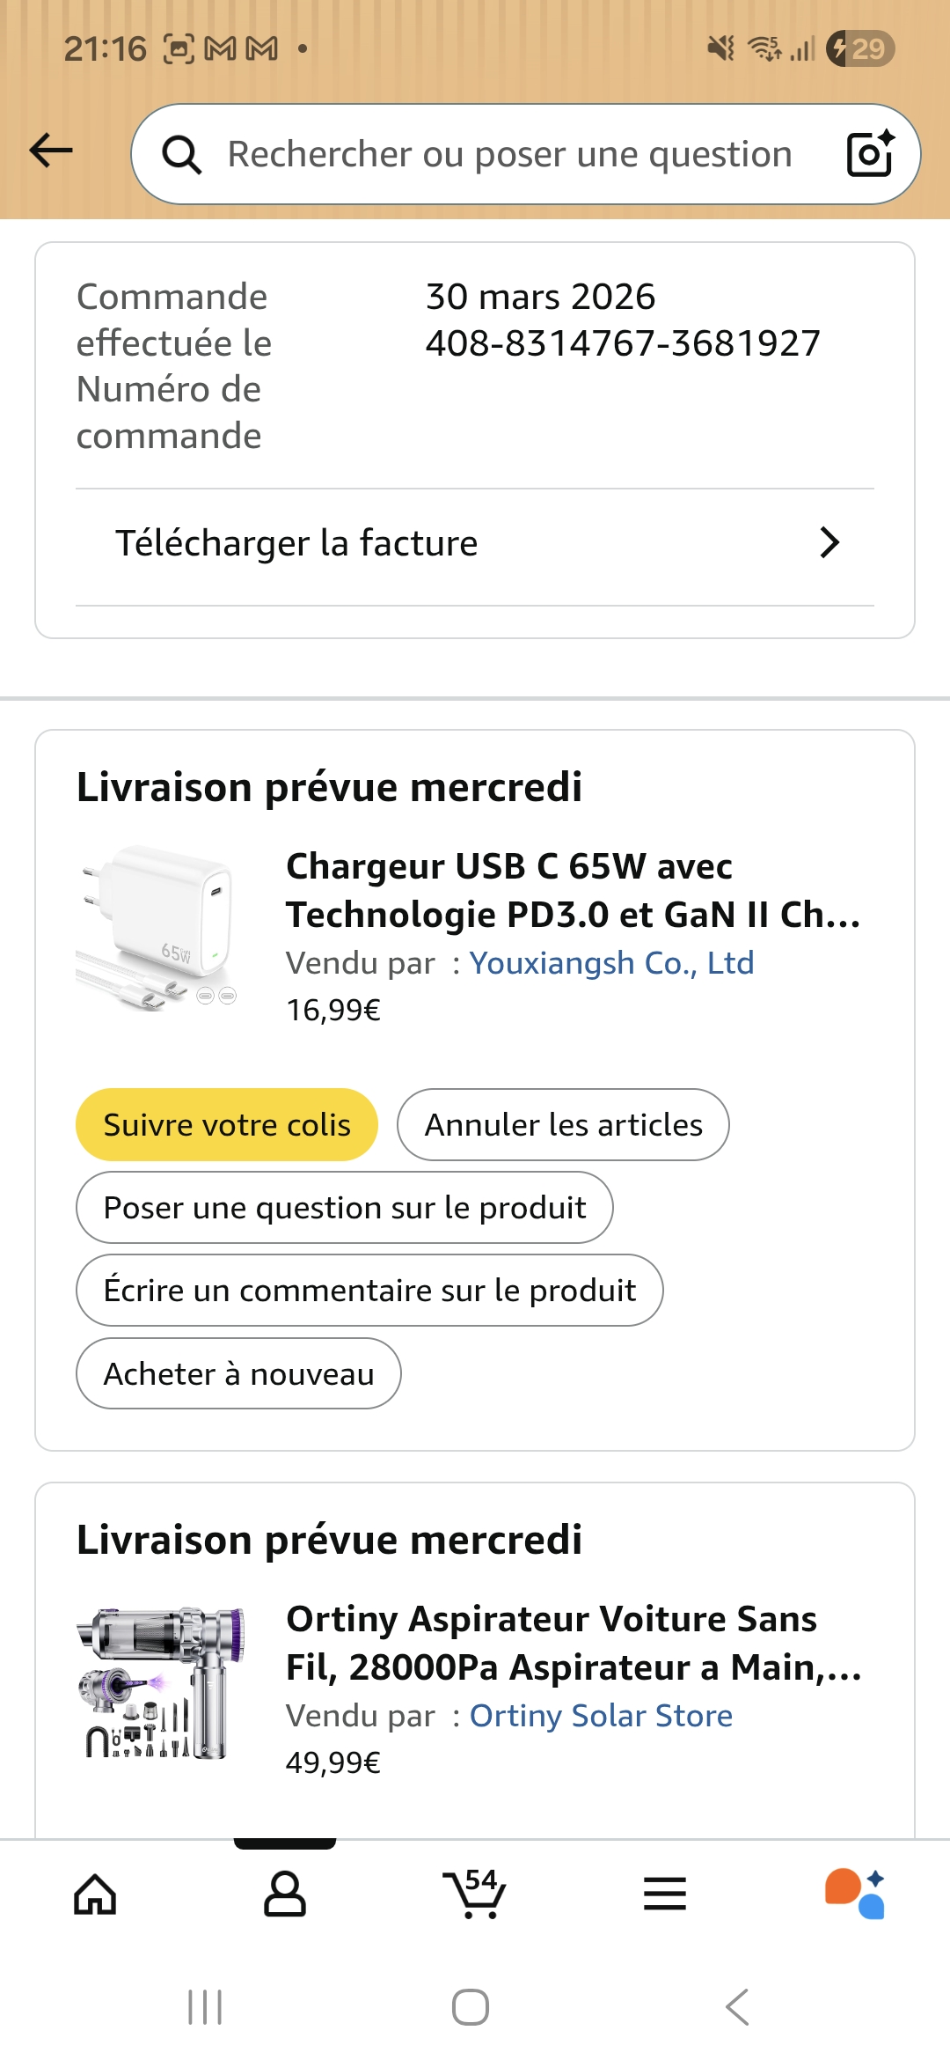
Task: Tap Poser une question sur le produit
Action: (x=344, y=1208)
